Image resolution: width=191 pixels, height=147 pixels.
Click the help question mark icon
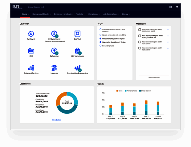pos(171,7)
